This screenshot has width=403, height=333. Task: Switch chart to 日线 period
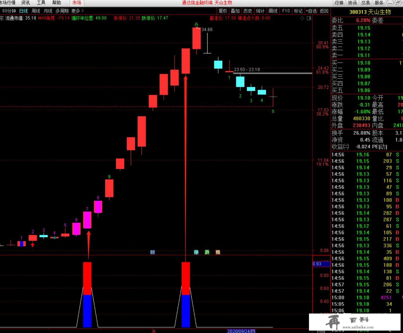coord(24,11)
